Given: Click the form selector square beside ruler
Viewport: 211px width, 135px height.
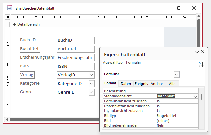Looking at the screenshot, I should 8,17.
